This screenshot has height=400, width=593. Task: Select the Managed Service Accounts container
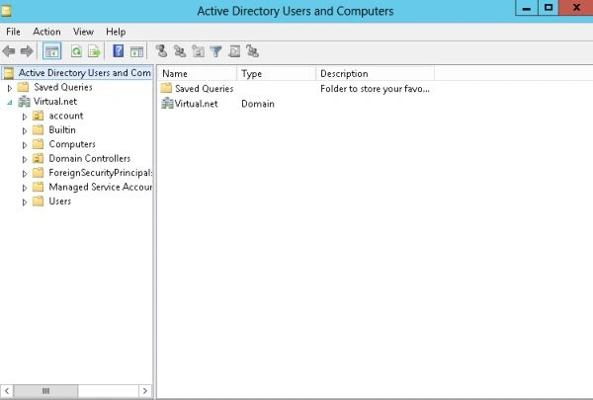(100, 187)
